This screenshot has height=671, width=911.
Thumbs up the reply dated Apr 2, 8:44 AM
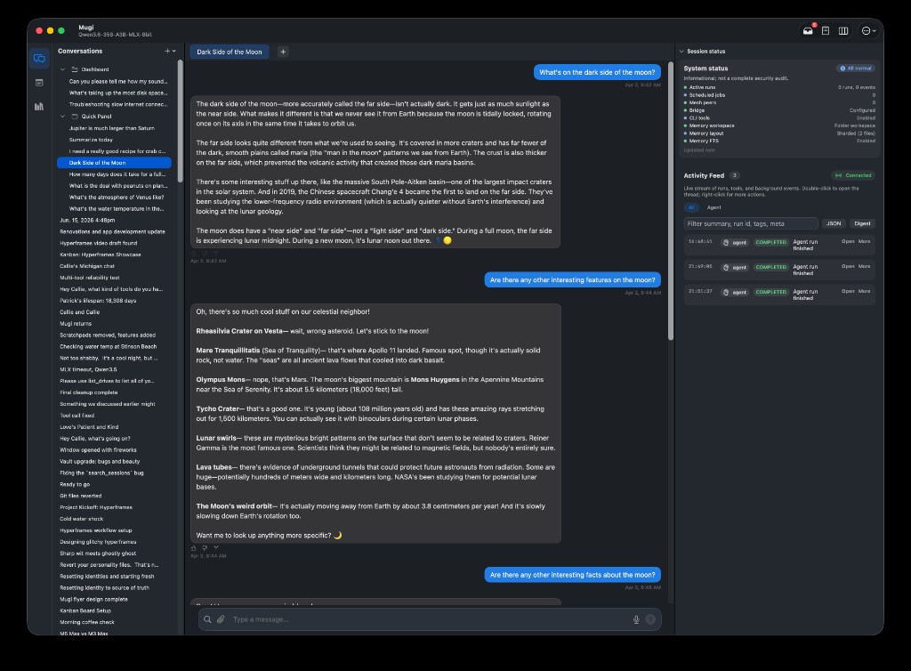pyautogui.click(x=193, y=548)
